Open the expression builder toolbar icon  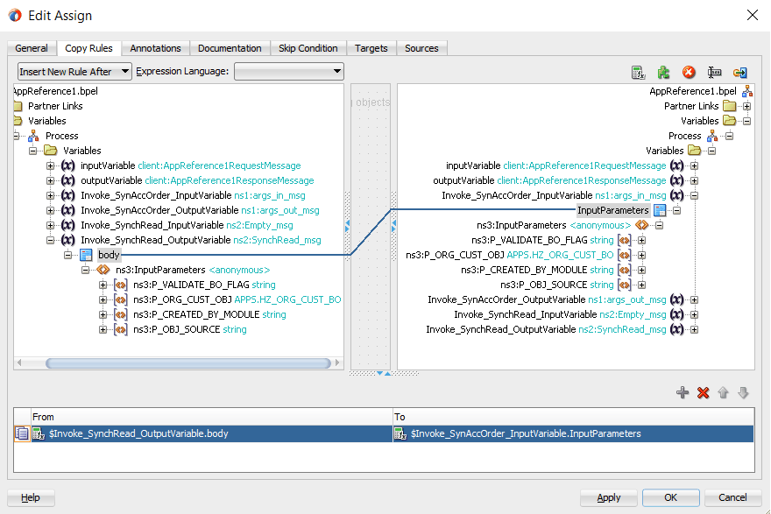638,73
